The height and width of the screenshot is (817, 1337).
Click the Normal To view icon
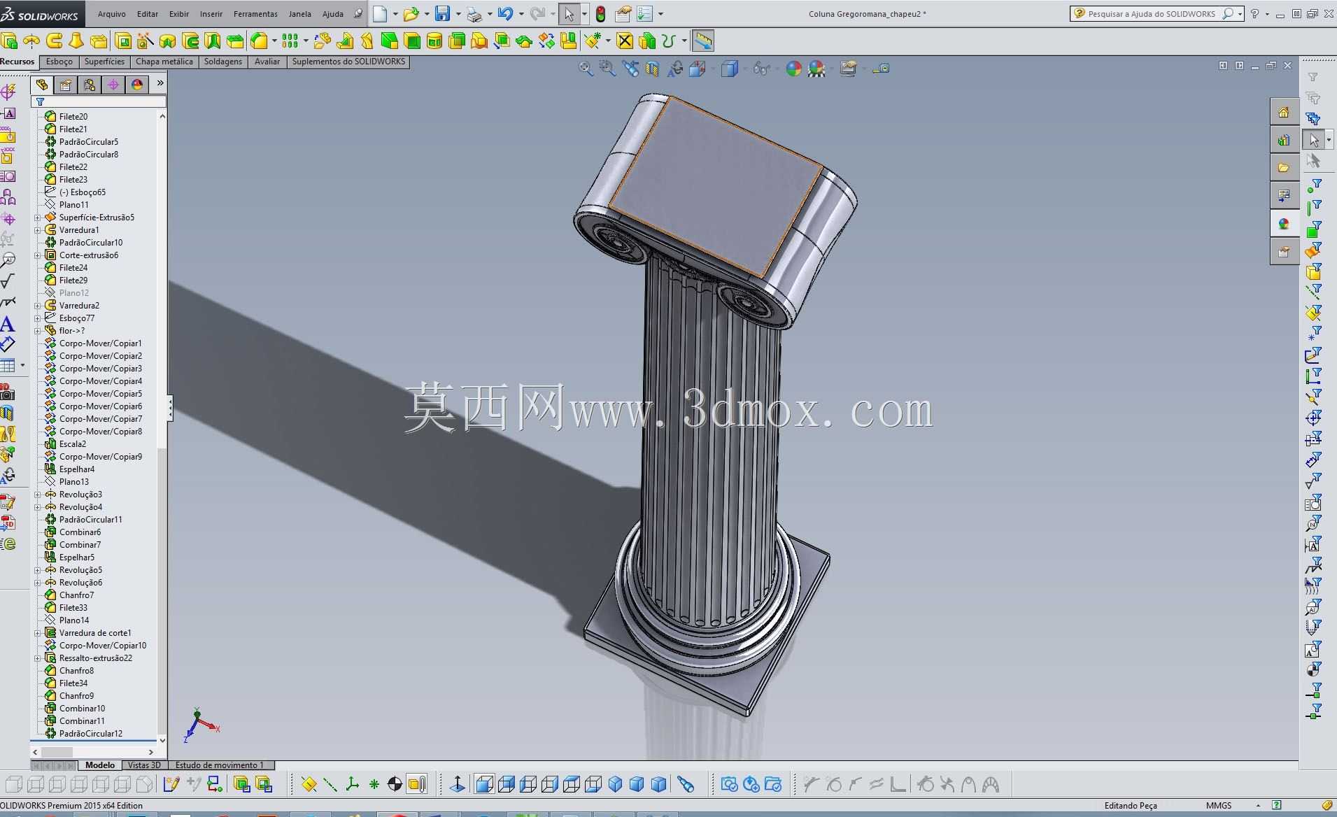[x=458, y=784]
